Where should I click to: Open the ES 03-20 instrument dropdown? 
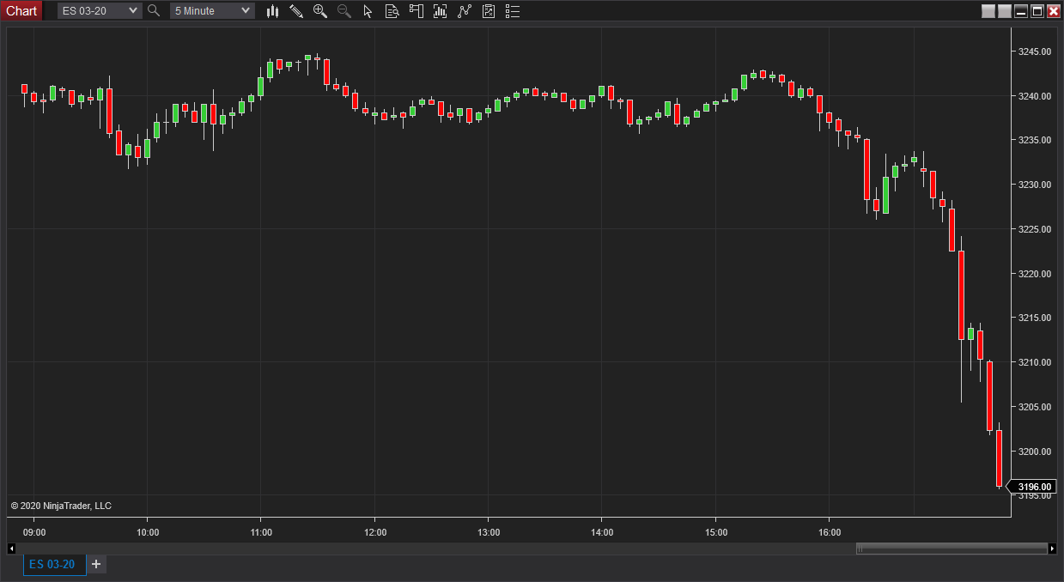click(x=100, y=10)
